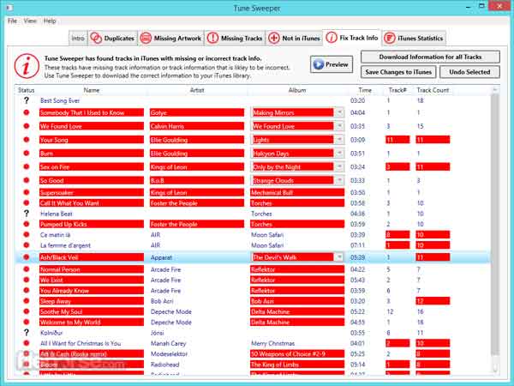Screen dimensions: 514x386
Task: Click question mark status for Kolniður
Action: pyautogui.click(x=27, y=333)
